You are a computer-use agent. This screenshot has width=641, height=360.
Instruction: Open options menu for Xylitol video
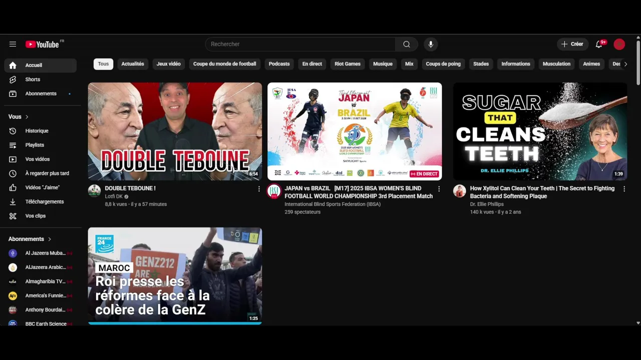click(624, 189)
